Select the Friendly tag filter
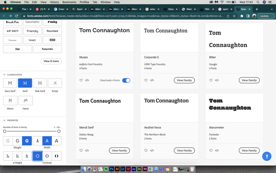276x173 pixels. click(x=32, y=31)
